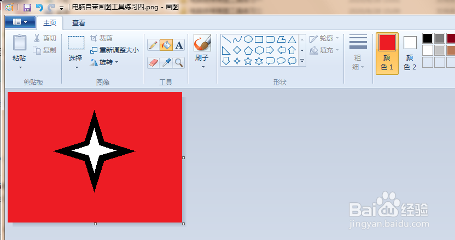
Task: Open 重新调整大小 dialog
Action: coord(115,50)
